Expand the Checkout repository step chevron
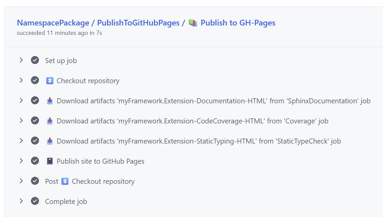Screen dimensions: 383x217 pos(21,80)
